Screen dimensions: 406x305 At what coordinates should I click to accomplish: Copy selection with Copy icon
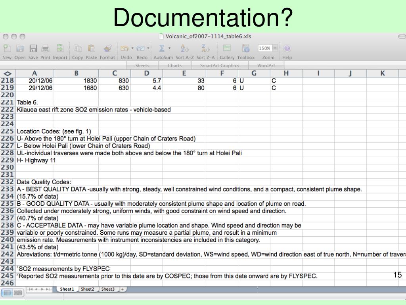(77, 48)
